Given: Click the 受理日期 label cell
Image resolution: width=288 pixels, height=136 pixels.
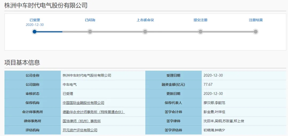Looking at the screenshot, I should tap(173, 75).
